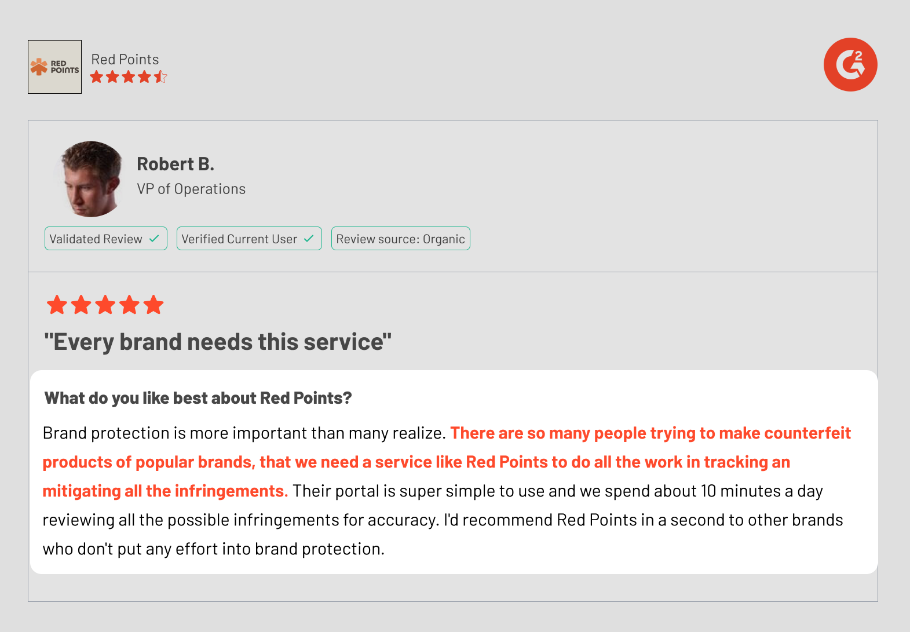The width and height of the screenshot is (910, 632).
Task: Click the Red Points company name
Action: (x=125, y=59)
